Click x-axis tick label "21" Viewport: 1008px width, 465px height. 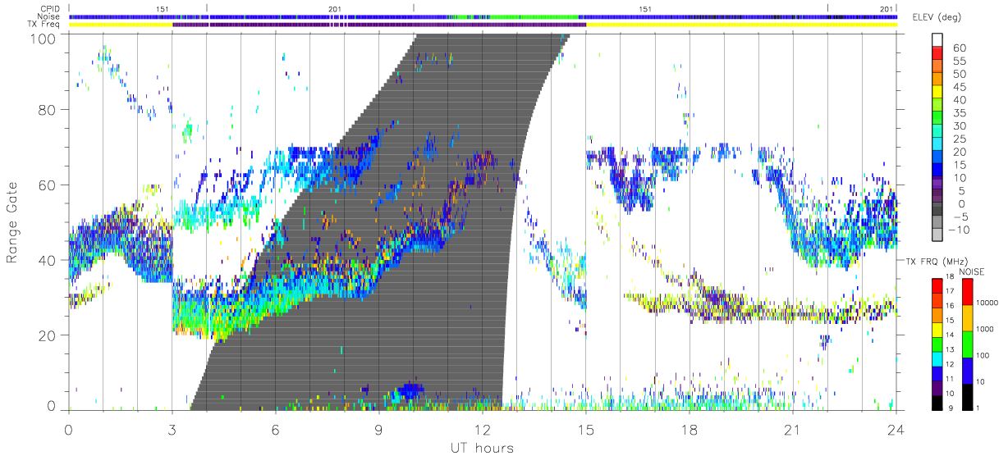tap(792, 429)
